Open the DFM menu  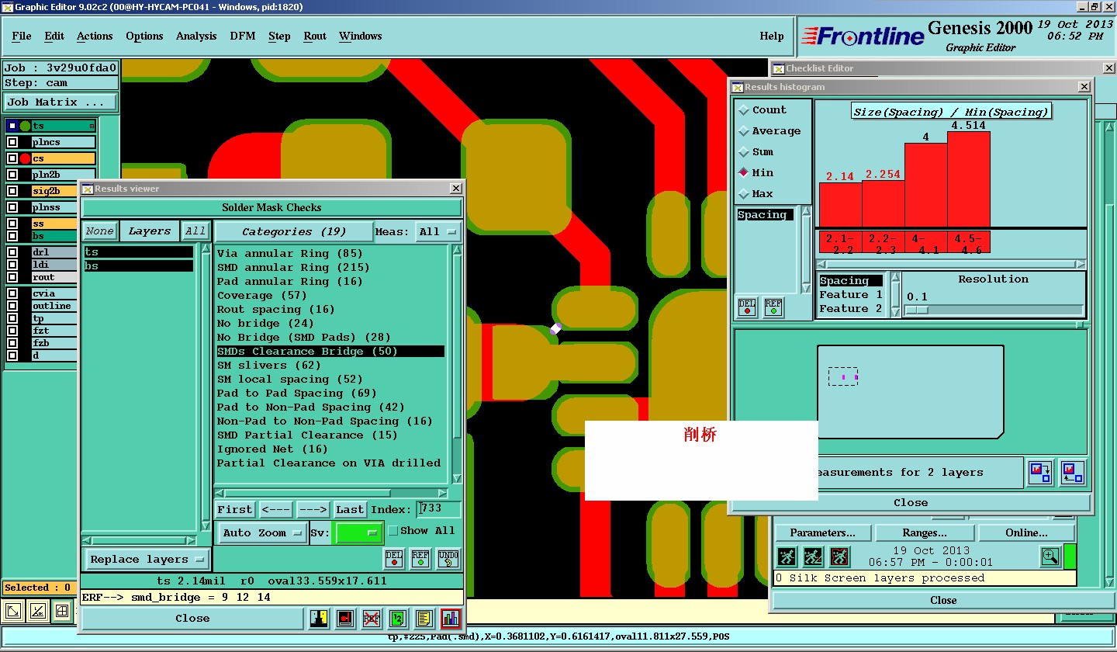click(x=242, y=36)
